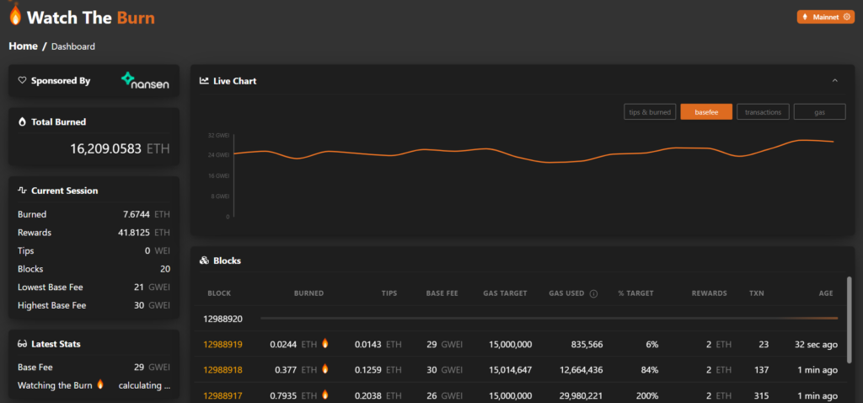Click the Gas Used info icon
The width and height of the screenshot is (863, 403).
593,293
